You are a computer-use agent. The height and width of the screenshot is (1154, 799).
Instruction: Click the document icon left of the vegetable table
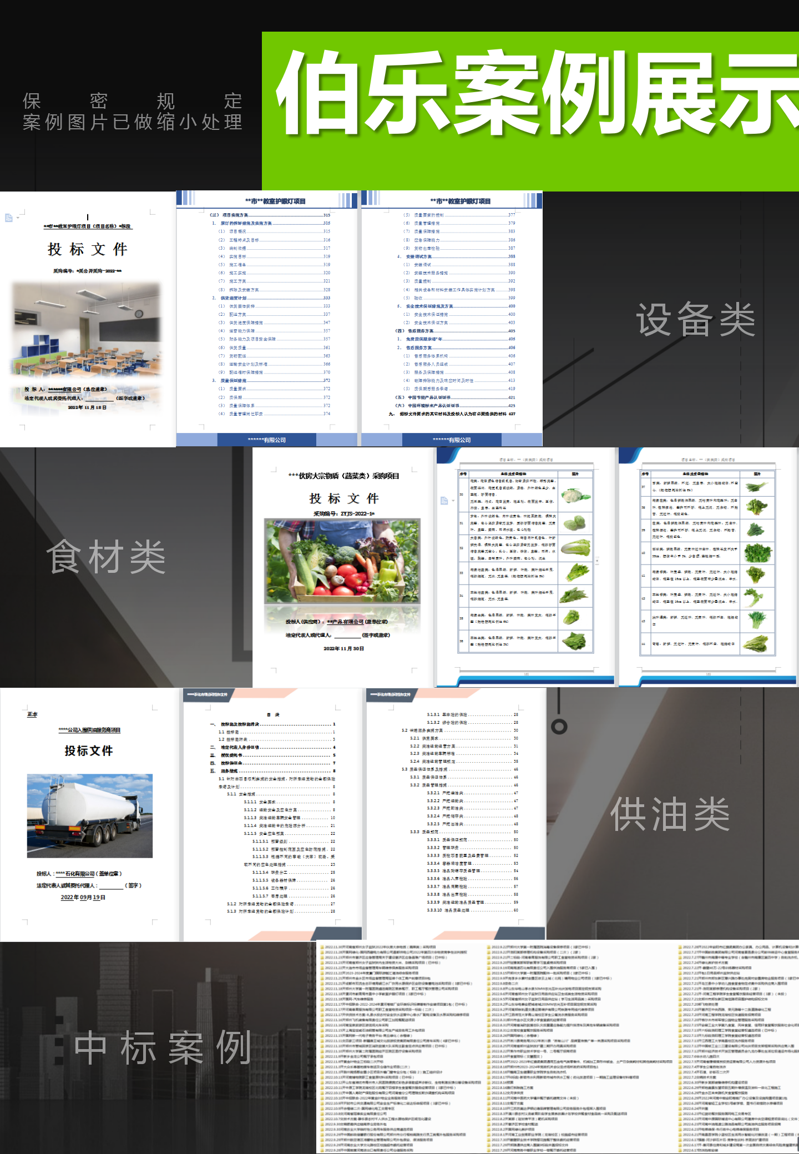[444, 501]
